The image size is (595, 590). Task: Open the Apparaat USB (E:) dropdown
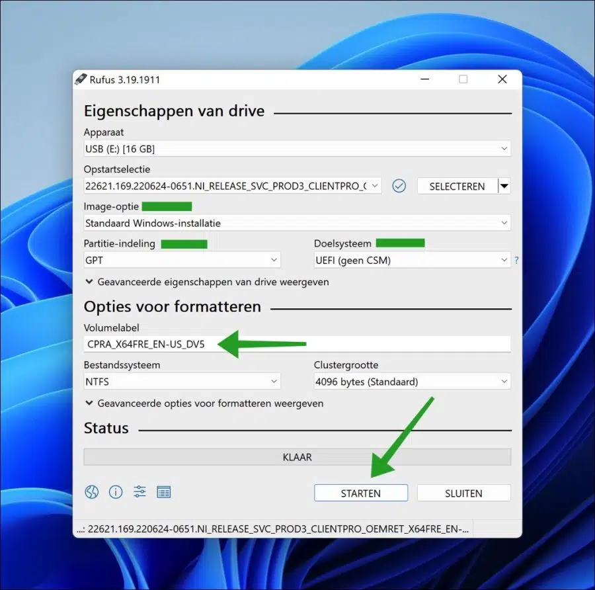coord(297,149)
